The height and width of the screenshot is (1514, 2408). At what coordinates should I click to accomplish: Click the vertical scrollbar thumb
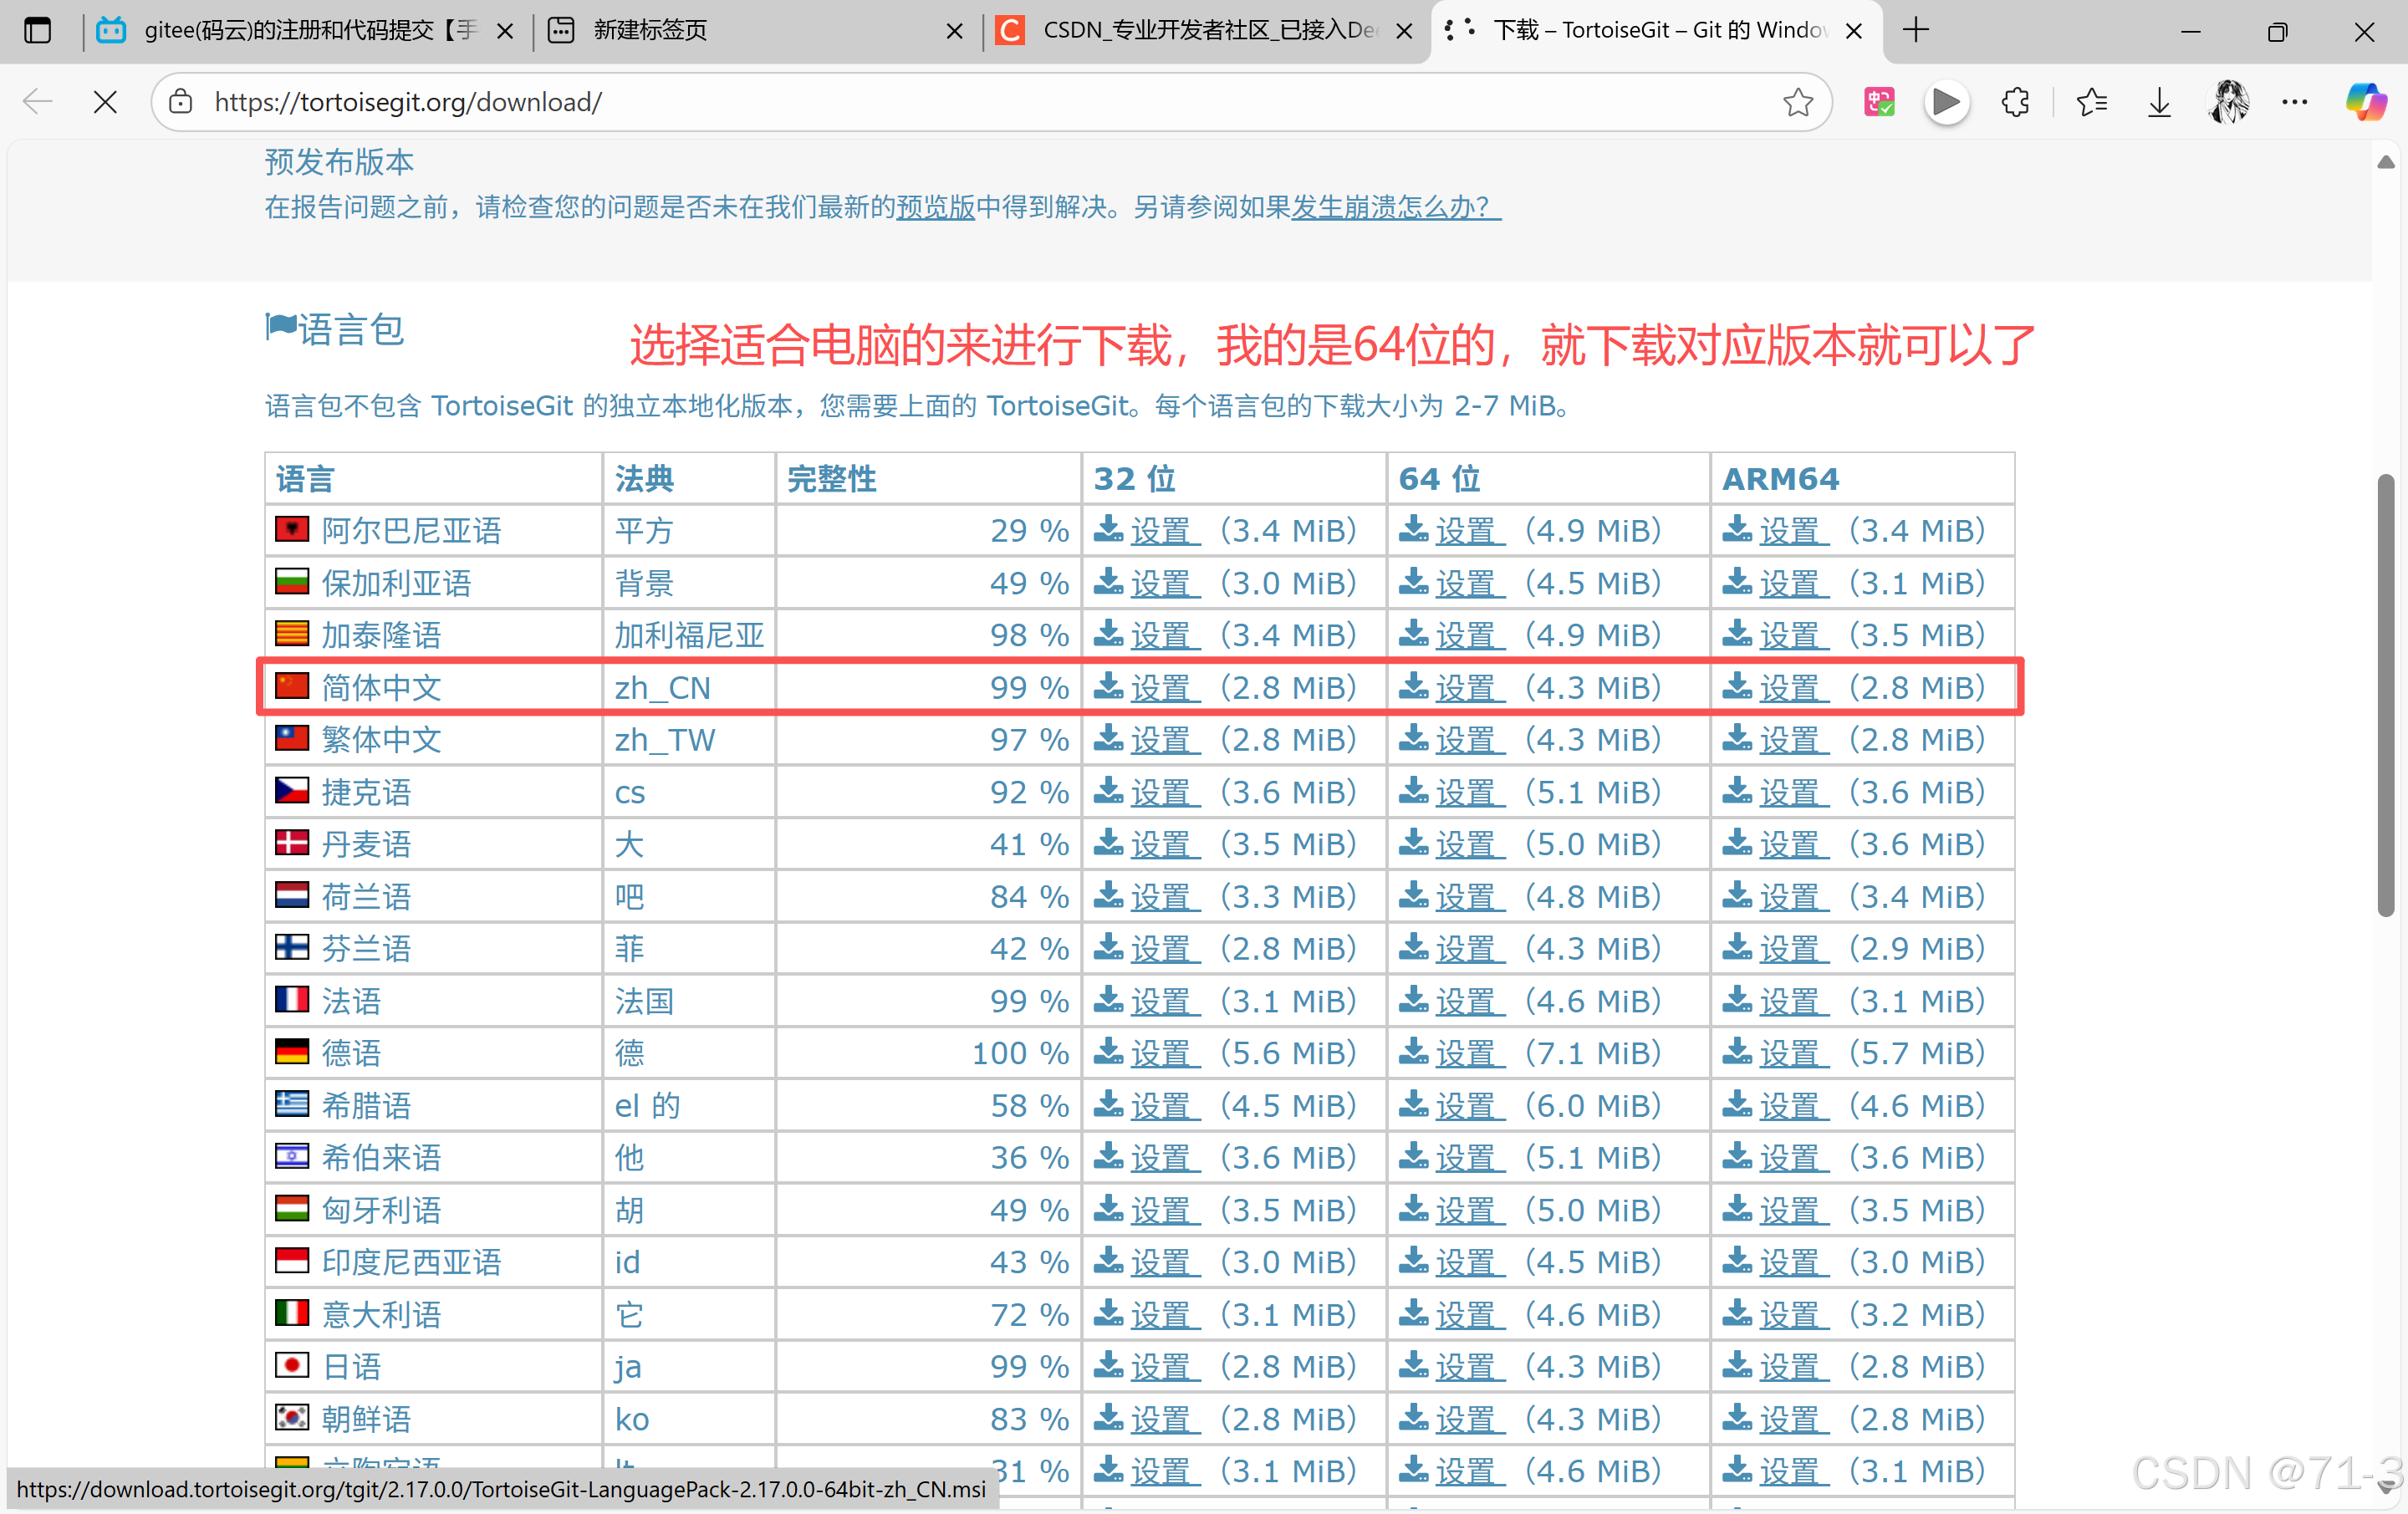coord(2385,695)
